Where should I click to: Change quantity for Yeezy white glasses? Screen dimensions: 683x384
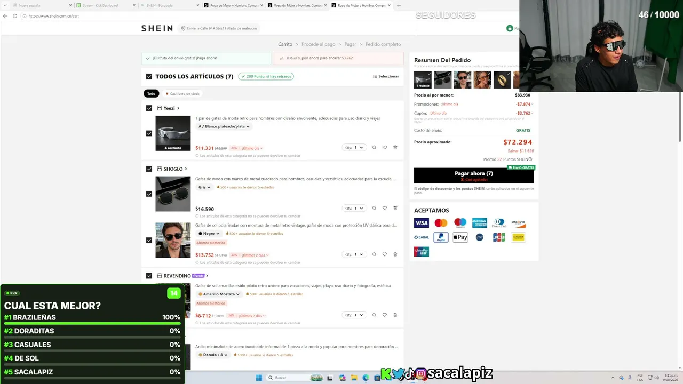point(354,148)
